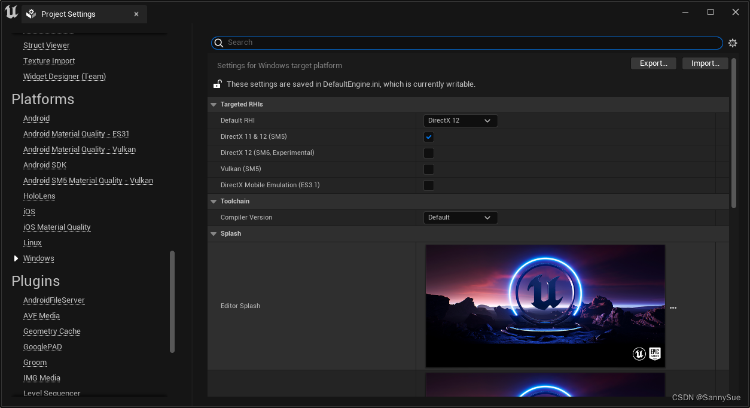Image resolution: width=750 pixels, height=408 pixels.
Task: Close the Project Settings tab
Action: (136, 14)
